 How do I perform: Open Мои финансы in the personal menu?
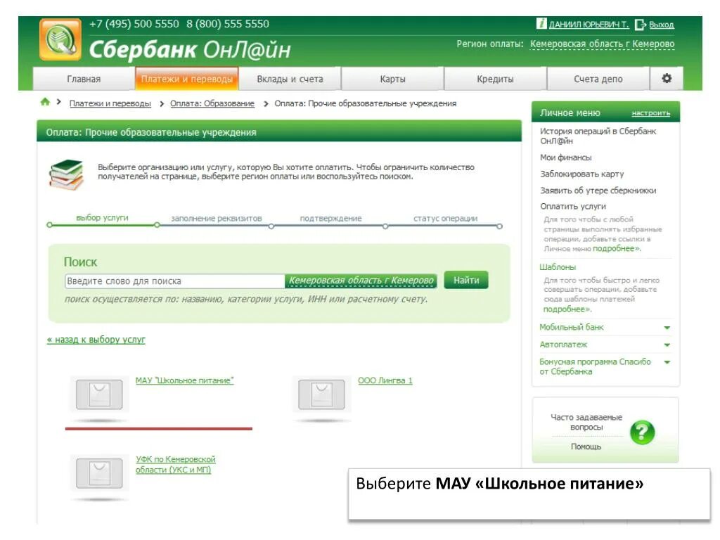click(x=566, y=157)
